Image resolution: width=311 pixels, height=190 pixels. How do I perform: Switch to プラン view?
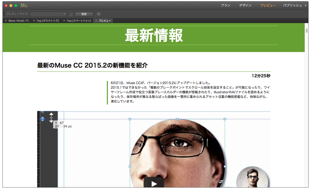[225, 5]
